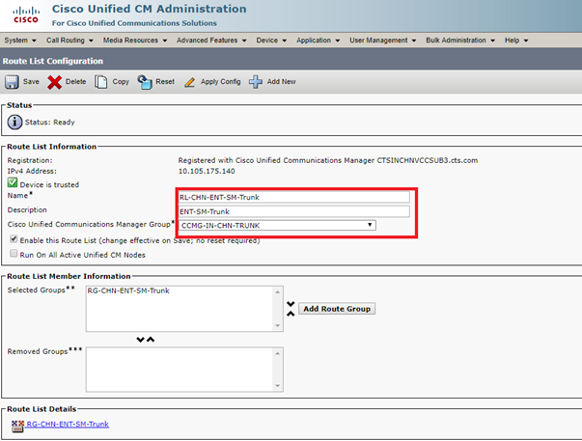This screenshot has width=582, height=441.
Task: Click the Route List Configuration heading
Action: coord(53,61)
